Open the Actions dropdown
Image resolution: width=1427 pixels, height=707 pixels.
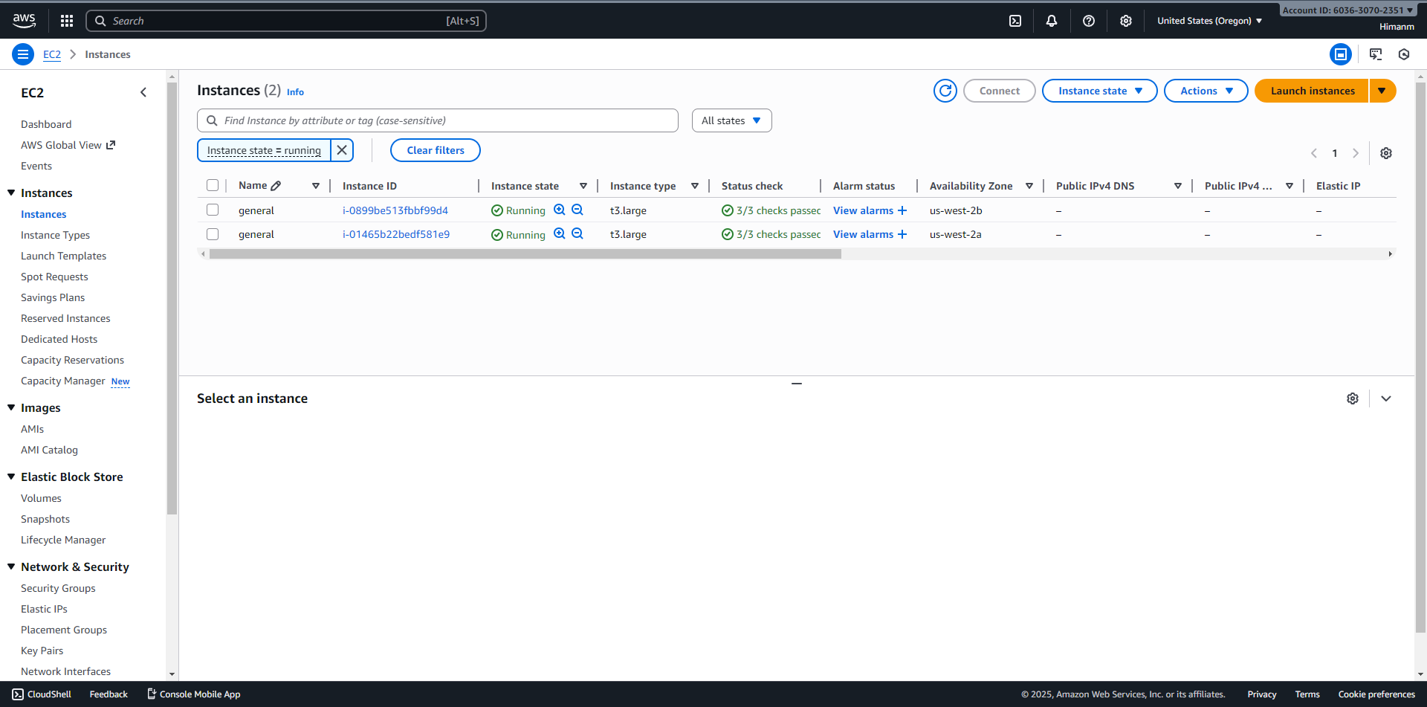tap(1205, 90)
